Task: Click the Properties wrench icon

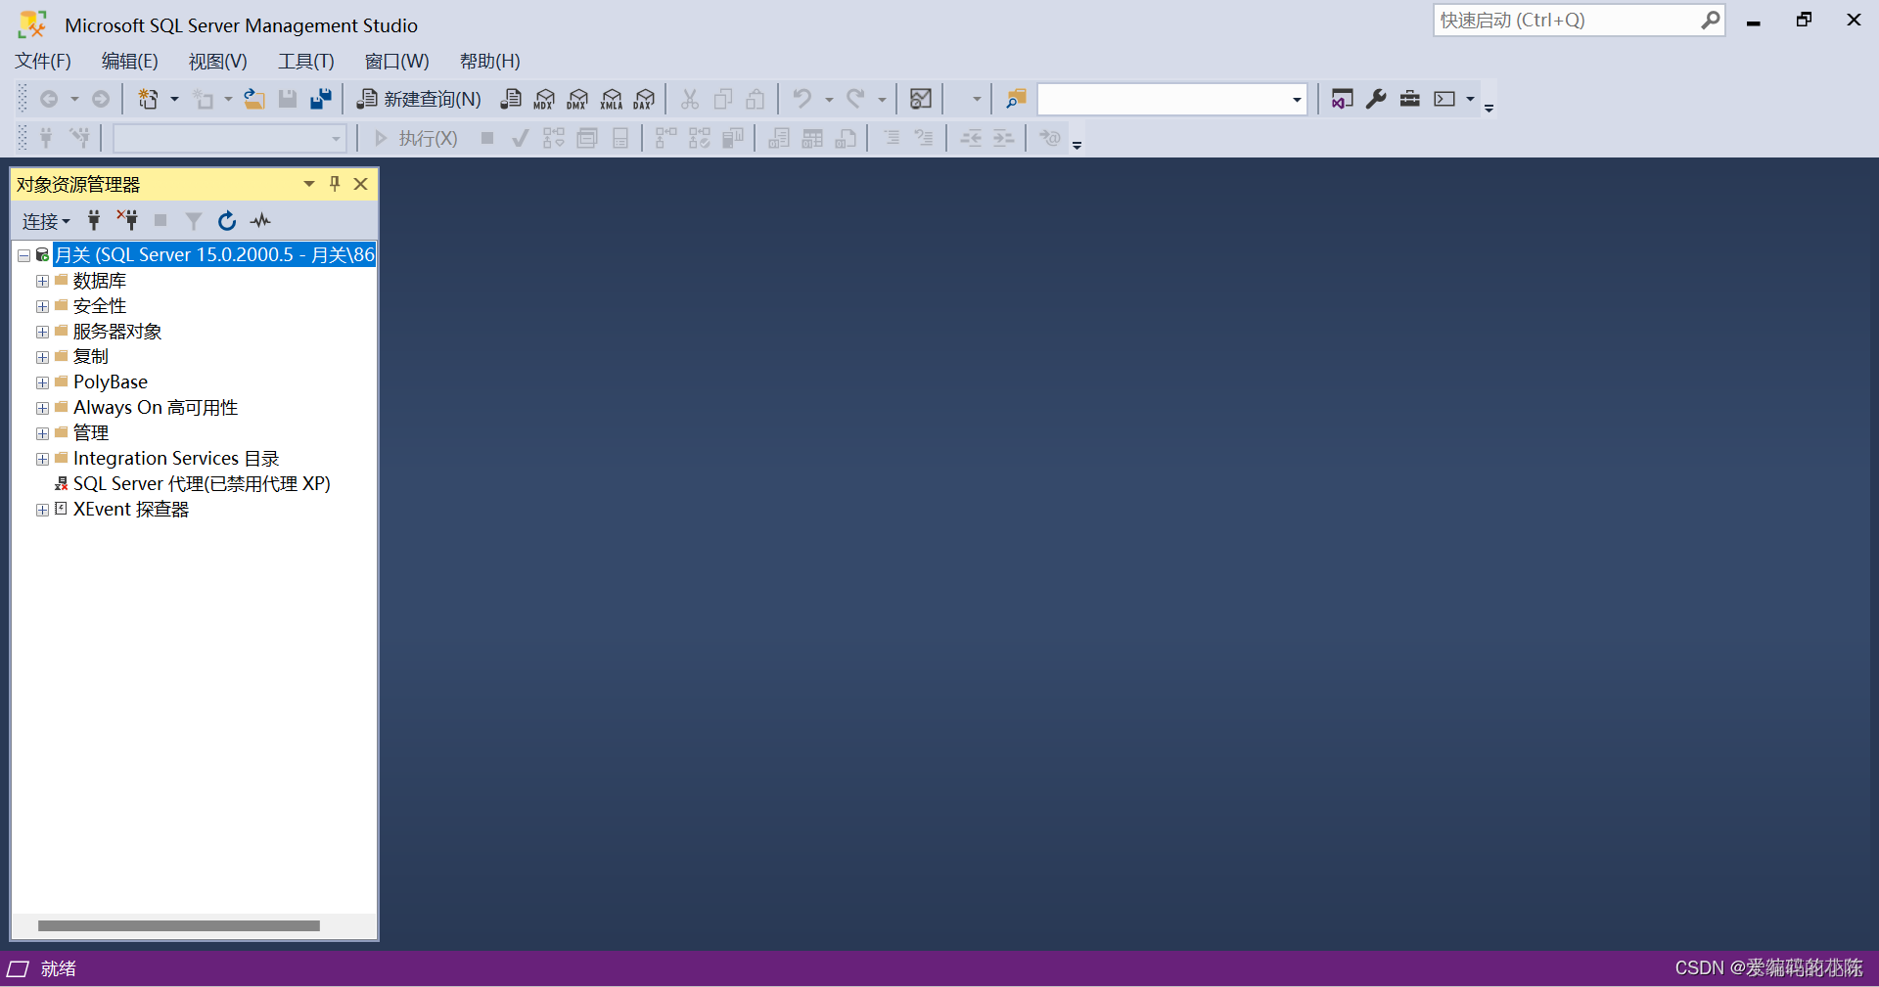Action: (1376, 99)
